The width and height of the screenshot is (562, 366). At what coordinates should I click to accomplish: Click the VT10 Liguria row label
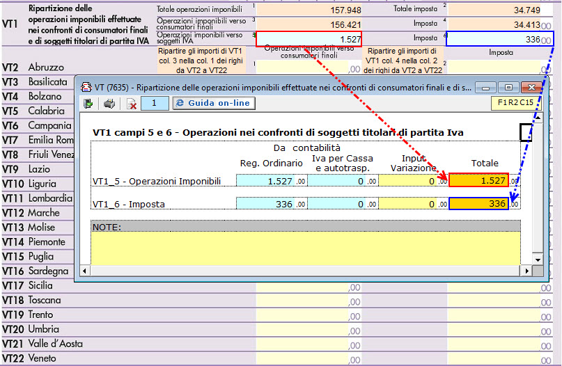[x=29, y=184]
